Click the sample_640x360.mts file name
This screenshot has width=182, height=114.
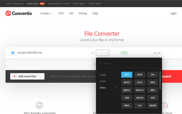click(x=30, y=53)
